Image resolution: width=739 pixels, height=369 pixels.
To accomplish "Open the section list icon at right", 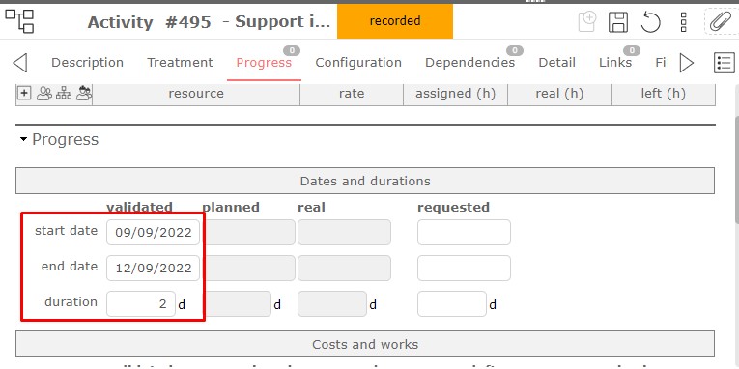I will [x=725, y=62].
